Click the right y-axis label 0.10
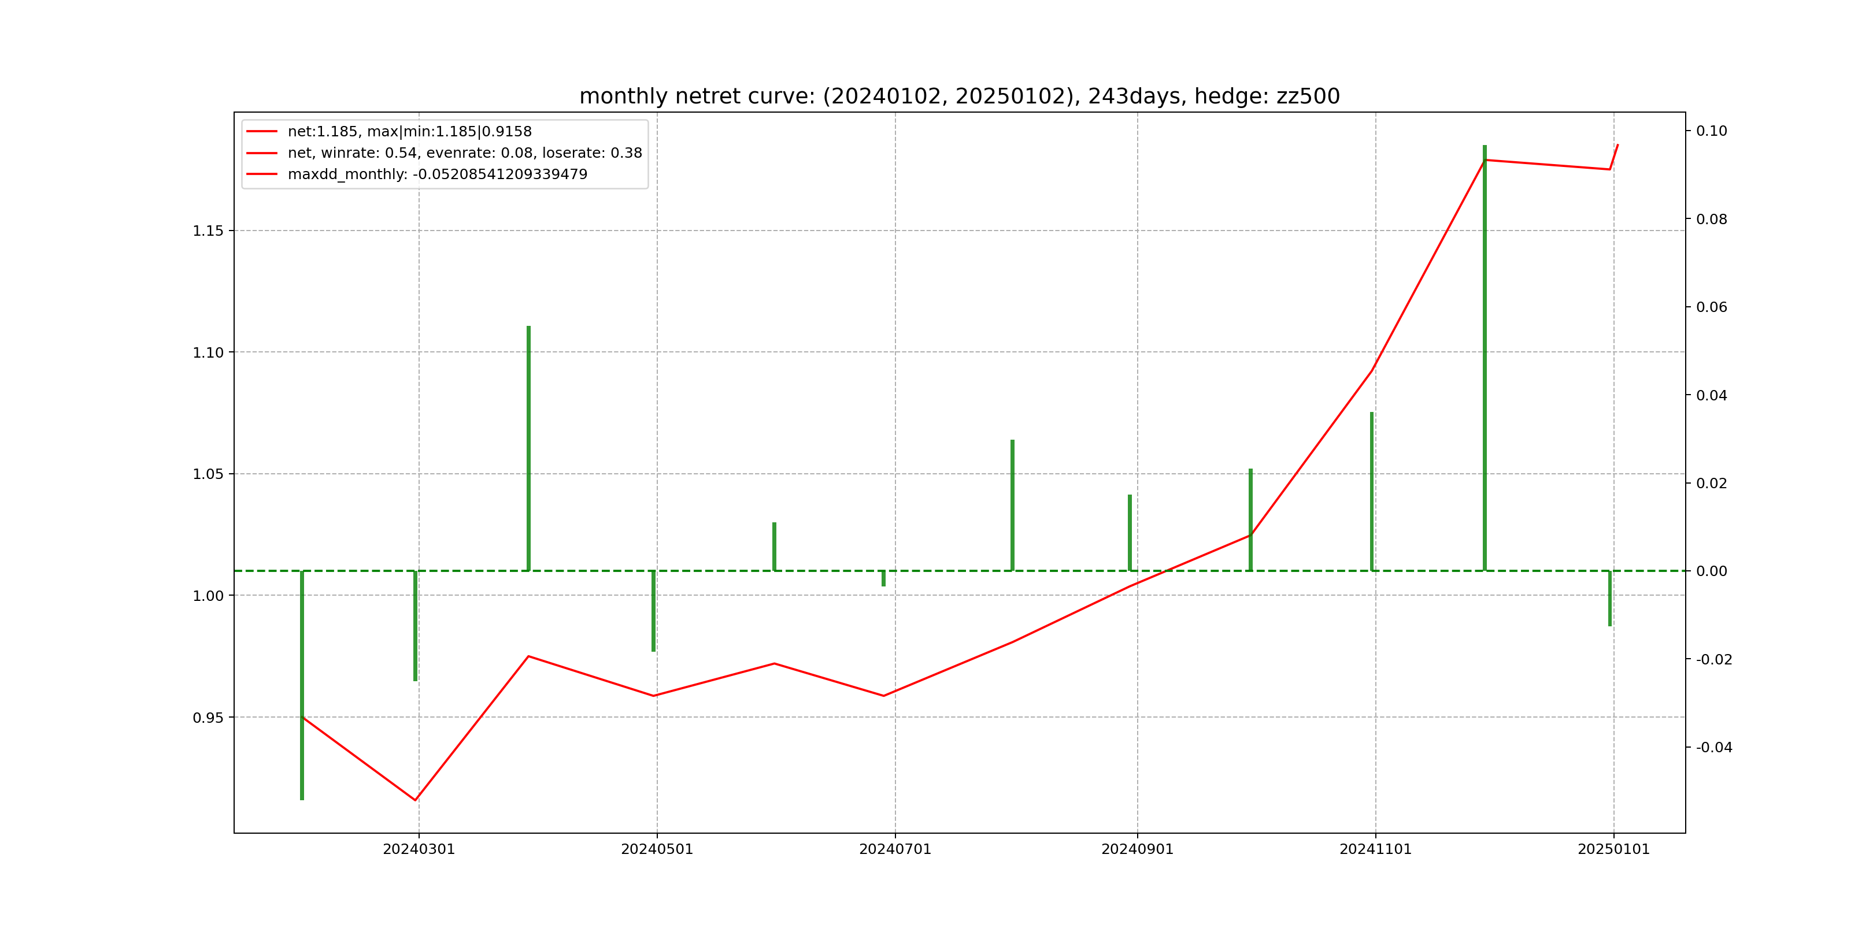Screen dimensions: 1873x936 click(1712, 131)
